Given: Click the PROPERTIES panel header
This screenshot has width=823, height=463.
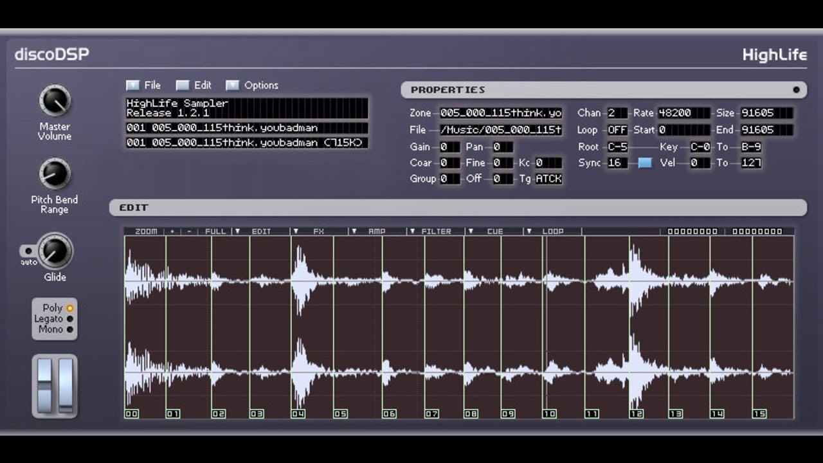Looking at the screenshot, I should 604,90.
